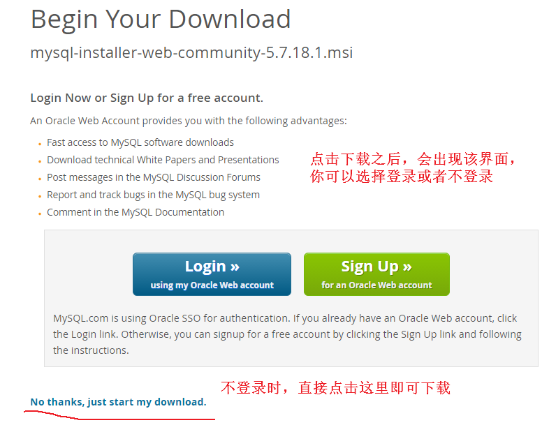Click the Oracle Web Account advantages sentence

[189, 121]
